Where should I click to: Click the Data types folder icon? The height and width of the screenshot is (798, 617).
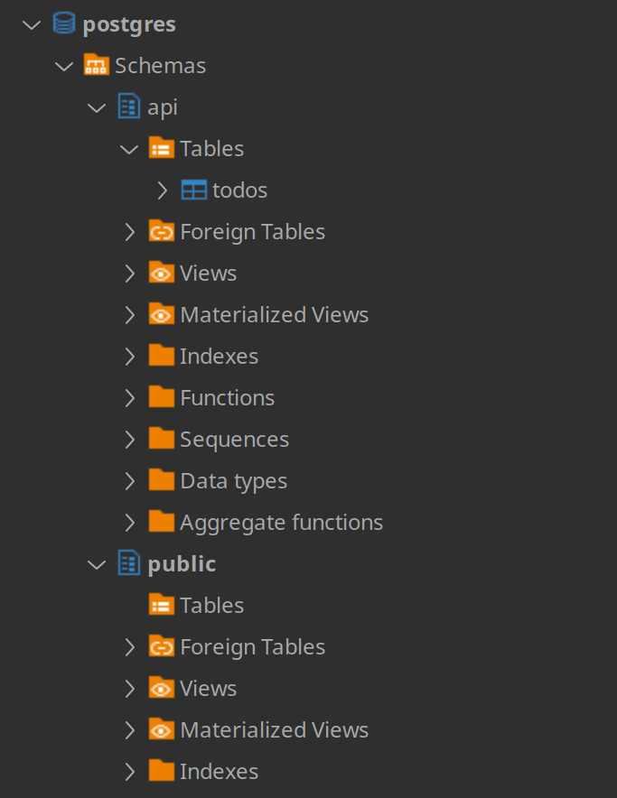click(x=162, y=480)
